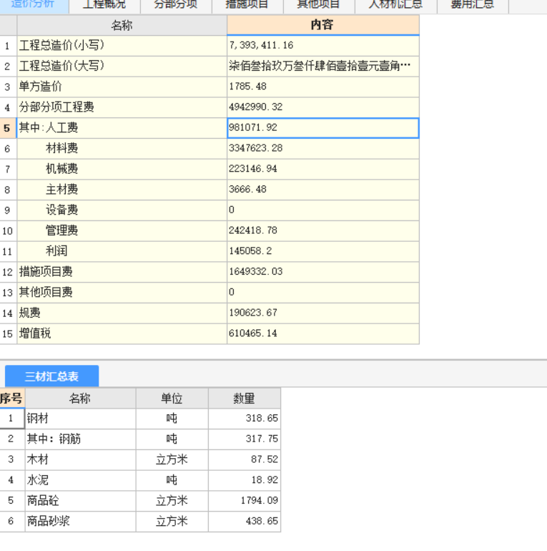
Task: Click the quantity 18.92
Action: click(245, 480)
